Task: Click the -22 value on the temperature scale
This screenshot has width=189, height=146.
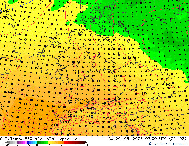Action: 17,145
